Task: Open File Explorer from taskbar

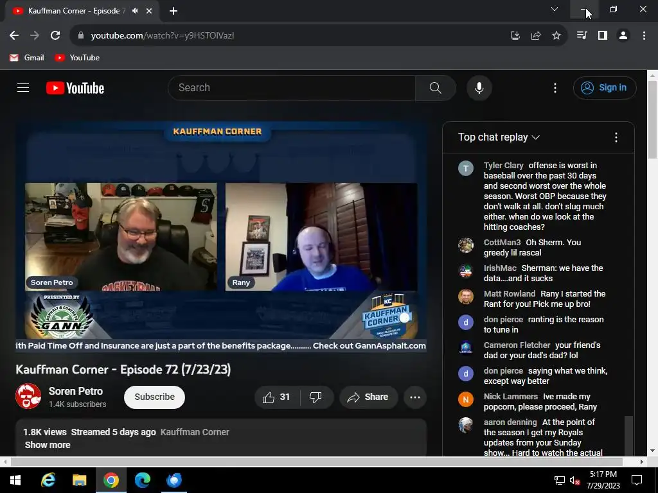Action: (79, 480)
